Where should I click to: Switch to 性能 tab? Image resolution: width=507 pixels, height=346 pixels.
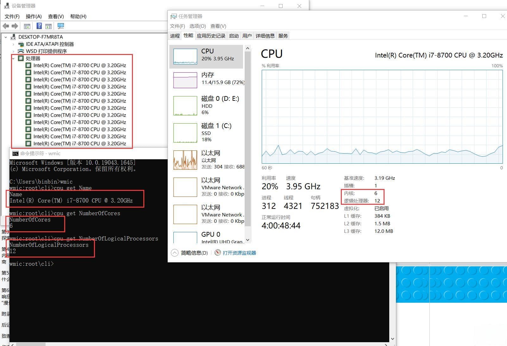188,35
